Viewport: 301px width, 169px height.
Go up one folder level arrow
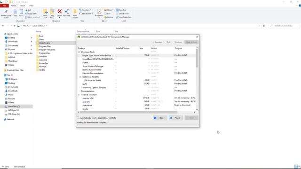pos(15,26)
